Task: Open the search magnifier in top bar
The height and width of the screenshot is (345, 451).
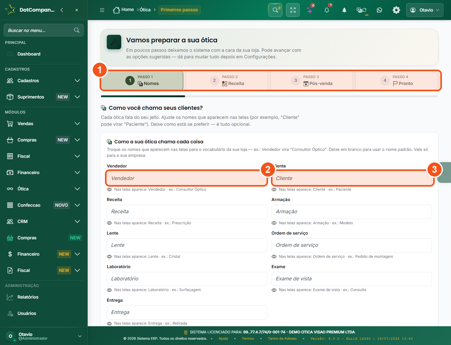Action: [x=275, y=10]
